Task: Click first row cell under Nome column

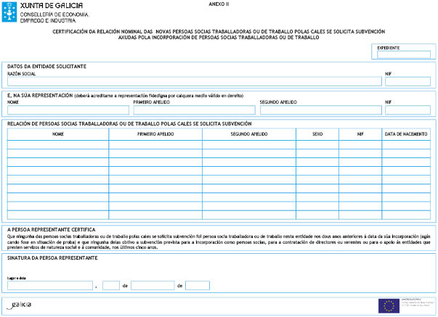Action: tap(58, 144)
